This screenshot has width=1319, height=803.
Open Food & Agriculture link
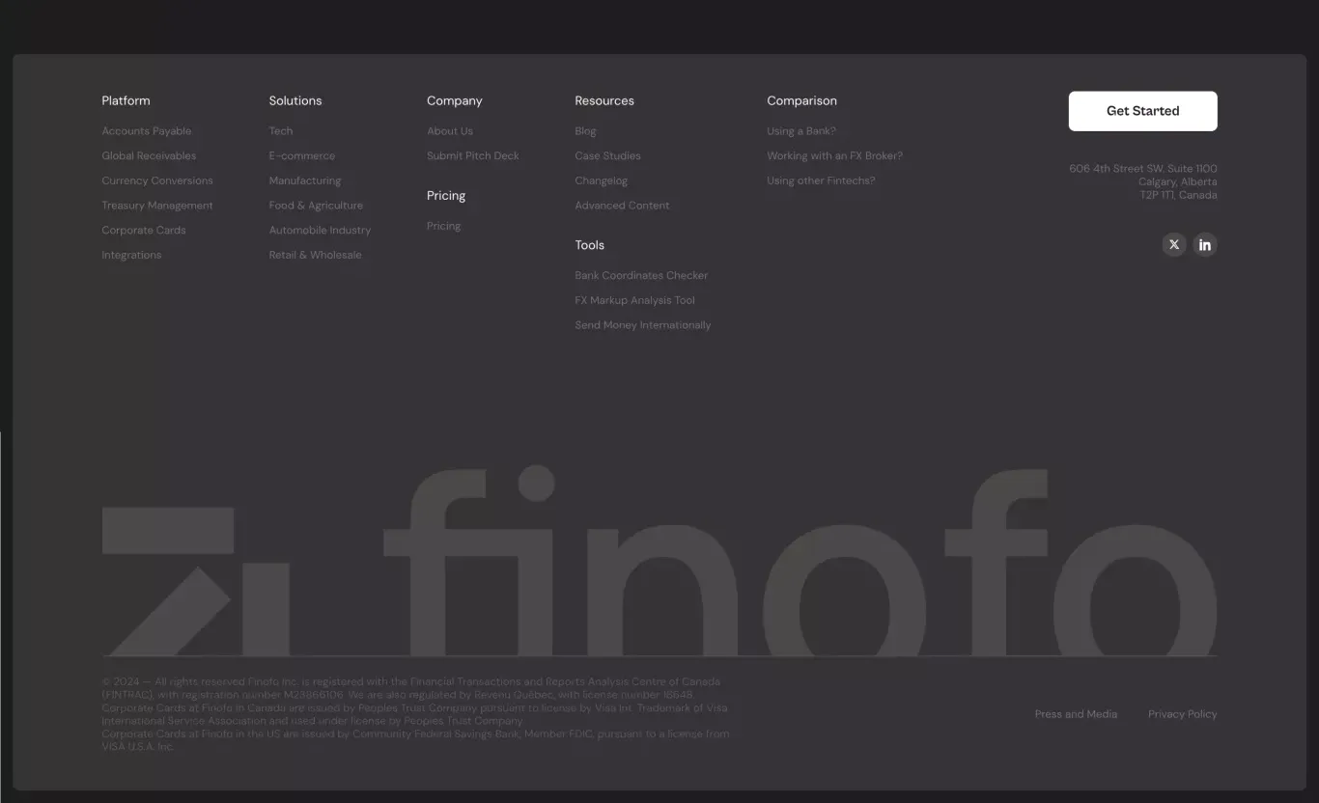click(x=316, y=206)
